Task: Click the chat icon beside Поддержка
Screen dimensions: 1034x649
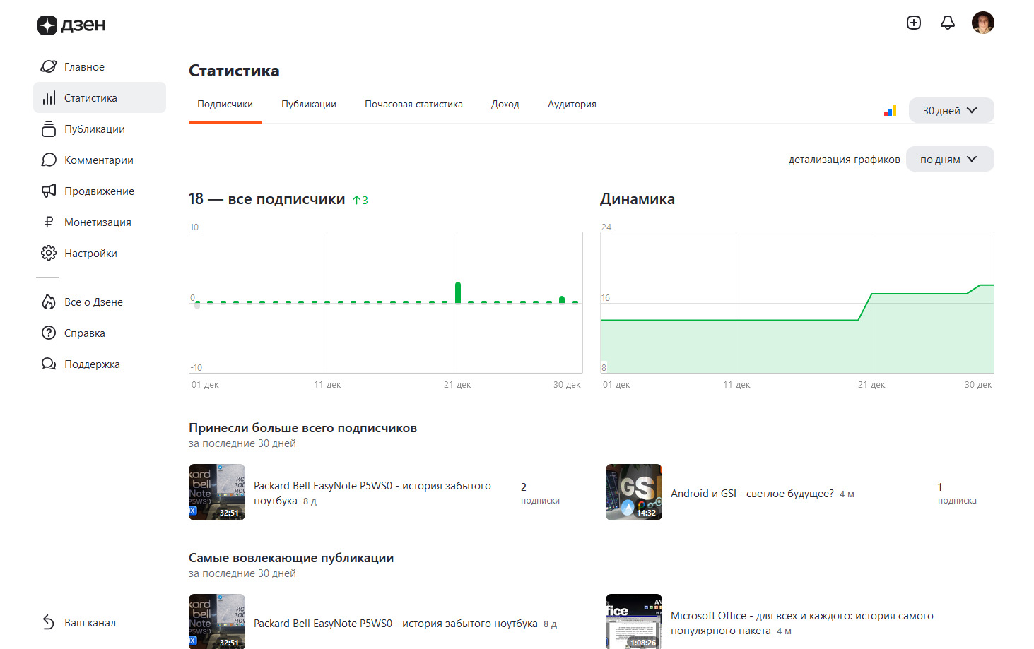Action: 49,364
